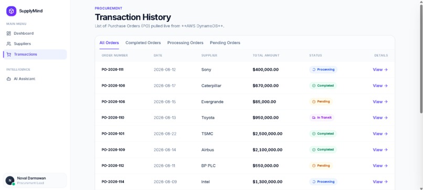Click the Toyota supplier cell
This screenshot has height=190, width=423.
[x=208, y=118]
